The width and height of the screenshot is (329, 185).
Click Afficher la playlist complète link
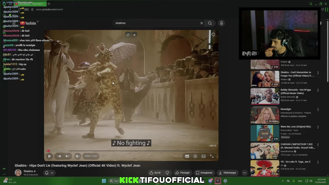293,116
